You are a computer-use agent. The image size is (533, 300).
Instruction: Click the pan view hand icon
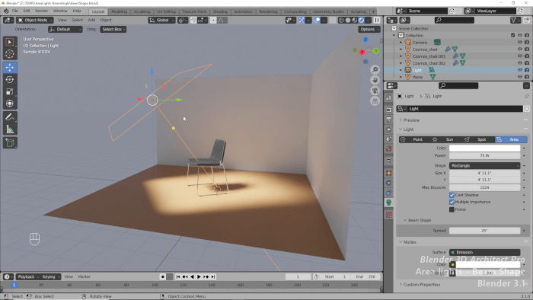coord(375,80)
